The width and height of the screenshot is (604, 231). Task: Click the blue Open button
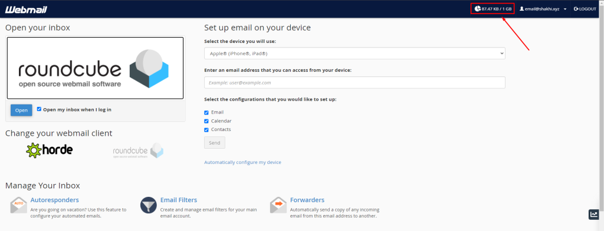[21, 110]
